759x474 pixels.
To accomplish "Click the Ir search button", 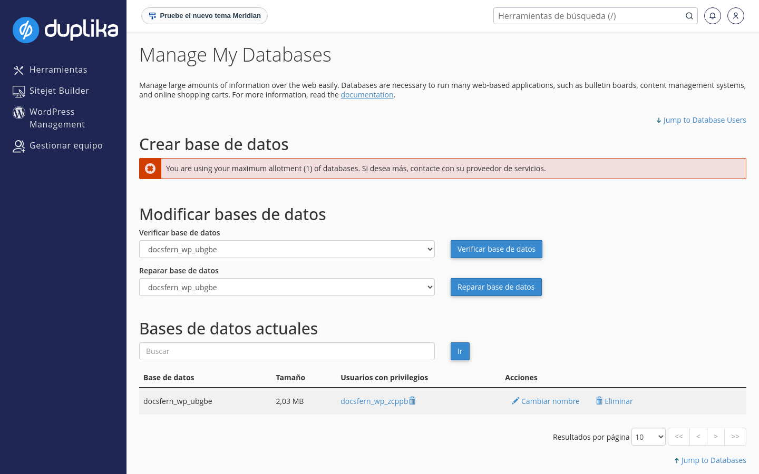I will point(460,351).
